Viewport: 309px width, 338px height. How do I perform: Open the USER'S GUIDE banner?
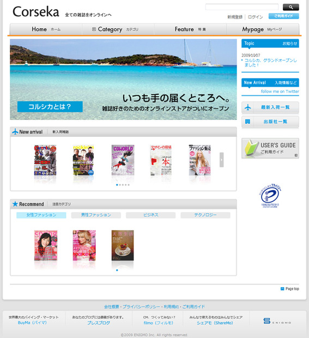[x=270, y=148]
